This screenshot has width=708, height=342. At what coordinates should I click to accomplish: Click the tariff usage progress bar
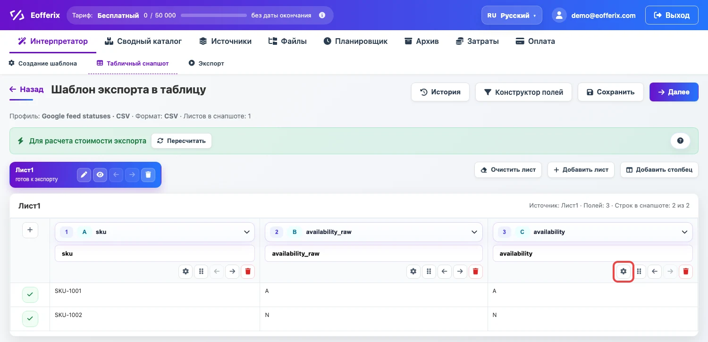click(x=214, y=15)
